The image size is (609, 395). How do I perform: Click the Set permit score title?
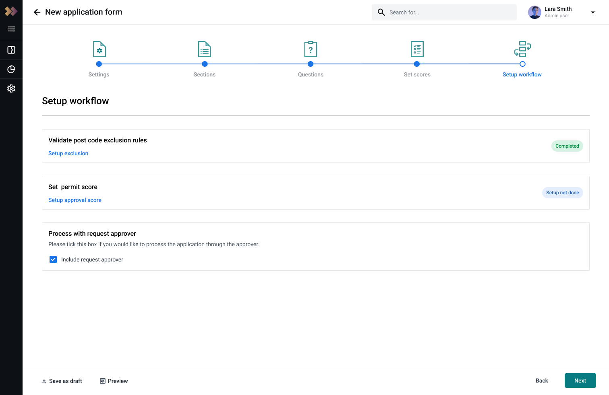73,187
